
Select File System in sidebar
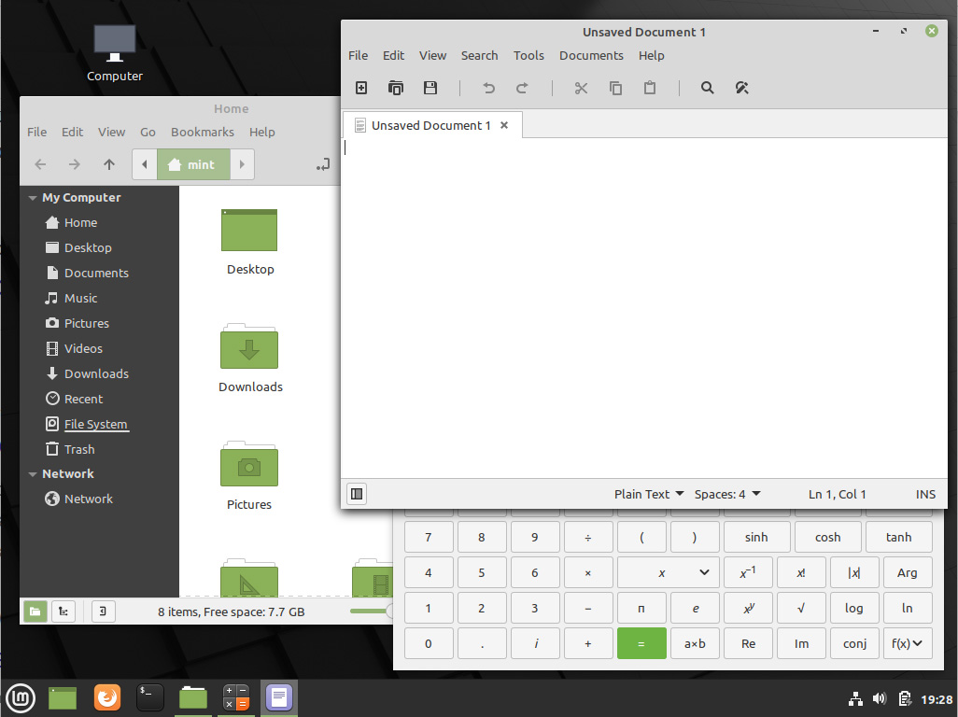tap(96, 424)
